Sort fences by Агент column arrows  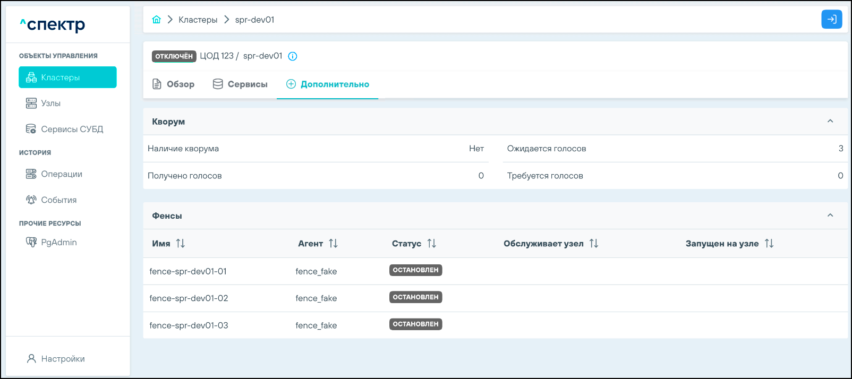[333, 244]
